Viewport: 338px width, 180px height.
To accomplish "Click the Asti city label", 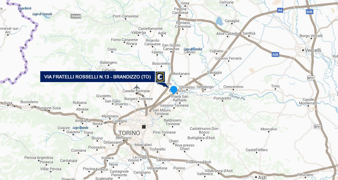I will coord(262,177).
